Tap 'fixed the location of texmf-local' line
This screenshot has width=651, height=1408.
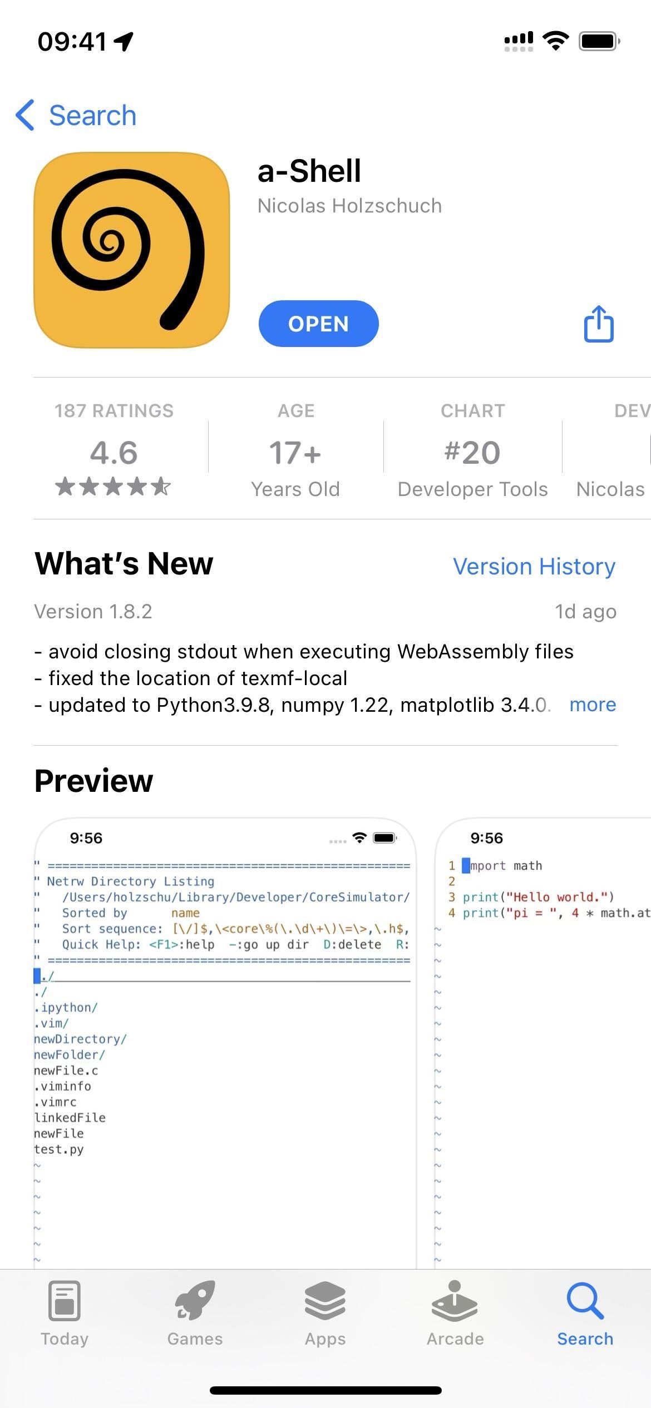(191, 678)
